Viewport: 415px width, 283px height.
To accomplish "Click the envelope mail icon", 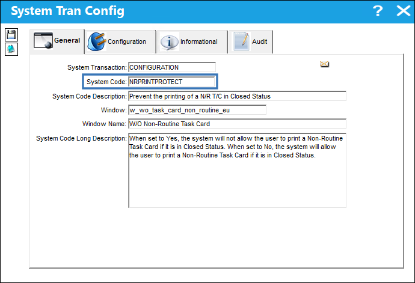I will [324, 64].
